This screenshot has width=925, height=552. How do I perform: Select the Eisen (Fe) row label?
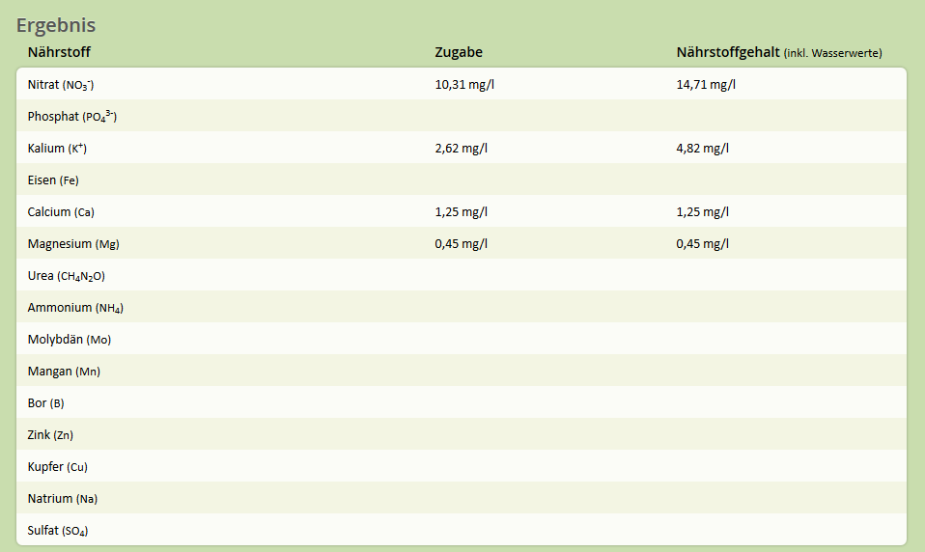pos(53,179)
